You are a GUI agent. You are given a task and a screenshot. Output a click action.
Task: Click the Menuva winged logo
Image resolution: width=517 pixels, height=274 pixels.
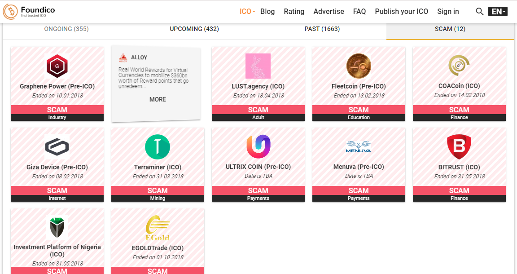(x=359, y=147)
